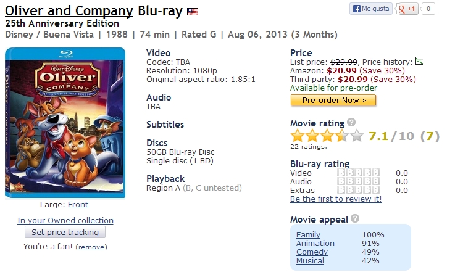Screen dimensions: 455x272
Task: Click the movie rating help icon
Action: pos(351,123)
